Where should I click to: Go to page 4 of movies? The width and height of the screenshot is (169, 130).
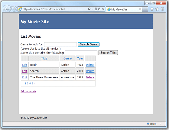coord(30,83)
